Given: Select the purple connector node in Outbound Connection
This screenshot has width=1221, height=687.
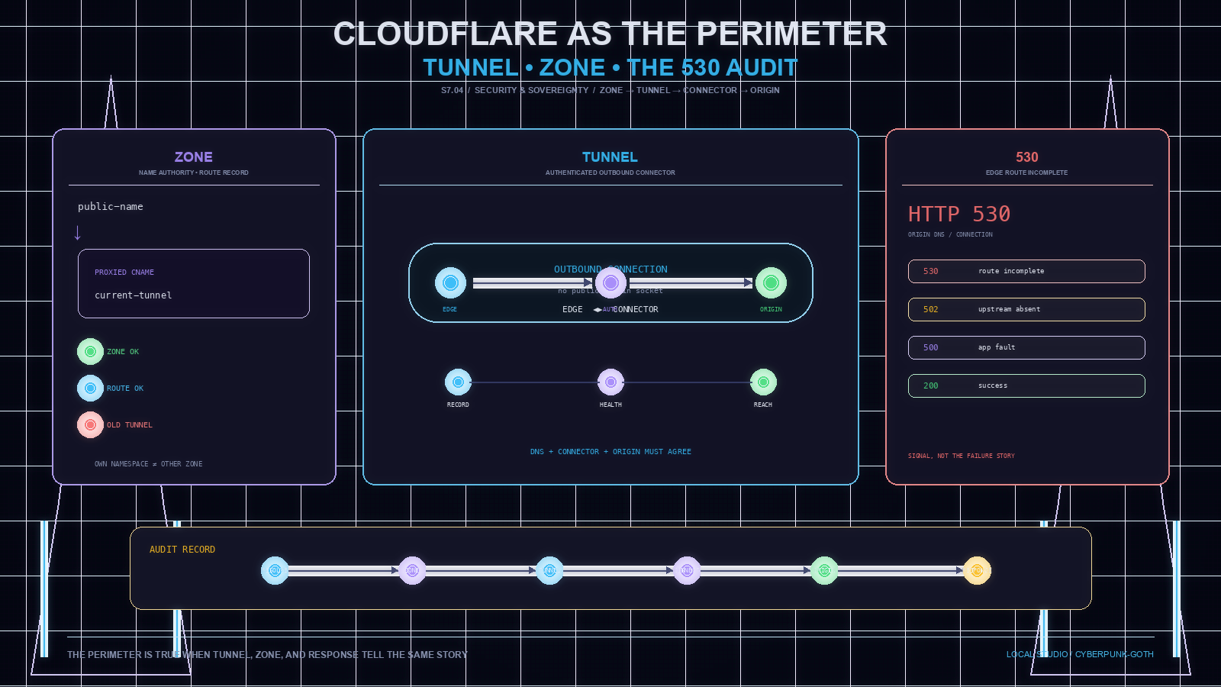Looking at the screenshot, I should (x=610, y=283).
